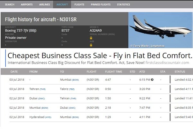Click the firstclassdiscountair.com link
The height and width of the screenshot is (129, 193).
click(167, 63)
